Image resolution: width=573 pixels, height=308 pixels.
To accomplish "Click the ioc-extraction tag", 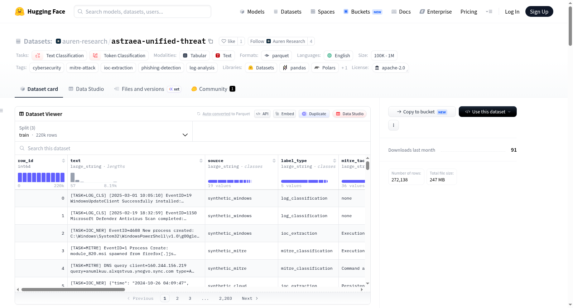I will click(118, 68).
